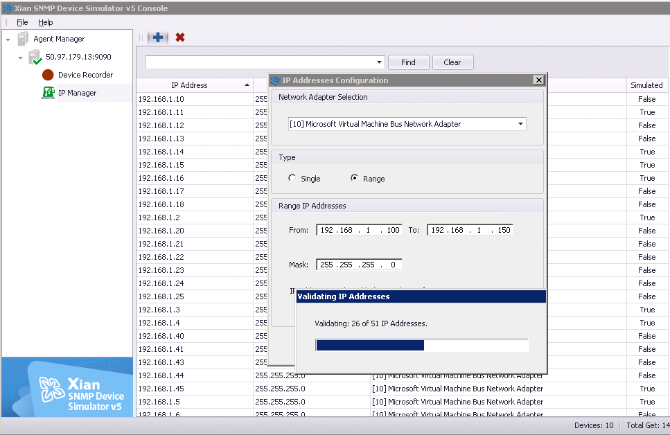Open the search box dropdown arrow
The height and width of the screenshot is (435, 670).
click(379, 62)
